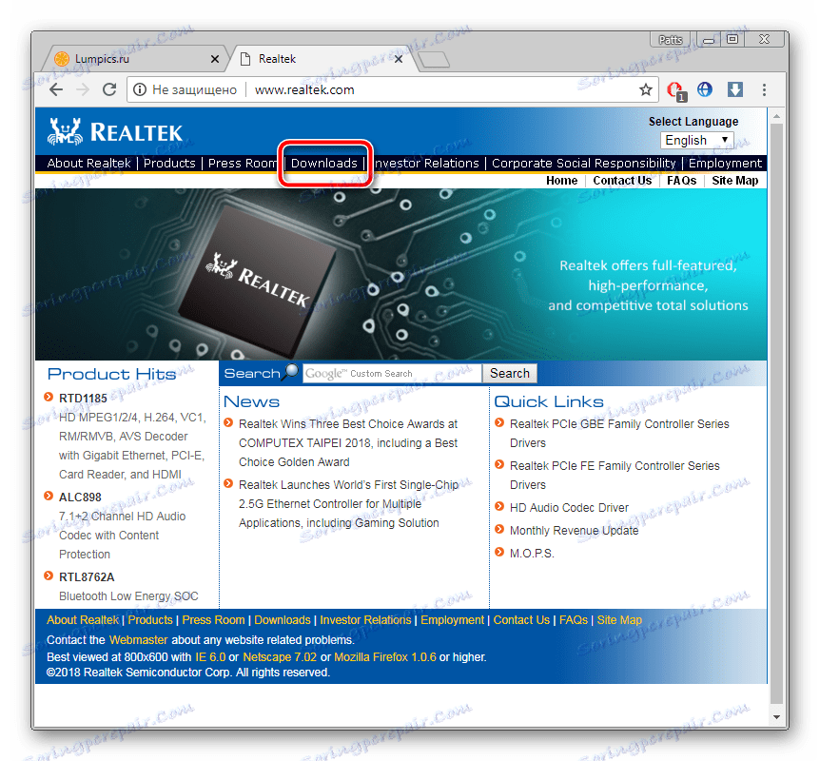
Task: Close the Lumpics.ru tab
Action: tap(214, 59)
